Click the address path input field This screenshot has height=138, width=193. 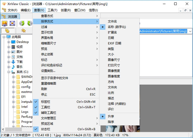(x=164, y=31)
